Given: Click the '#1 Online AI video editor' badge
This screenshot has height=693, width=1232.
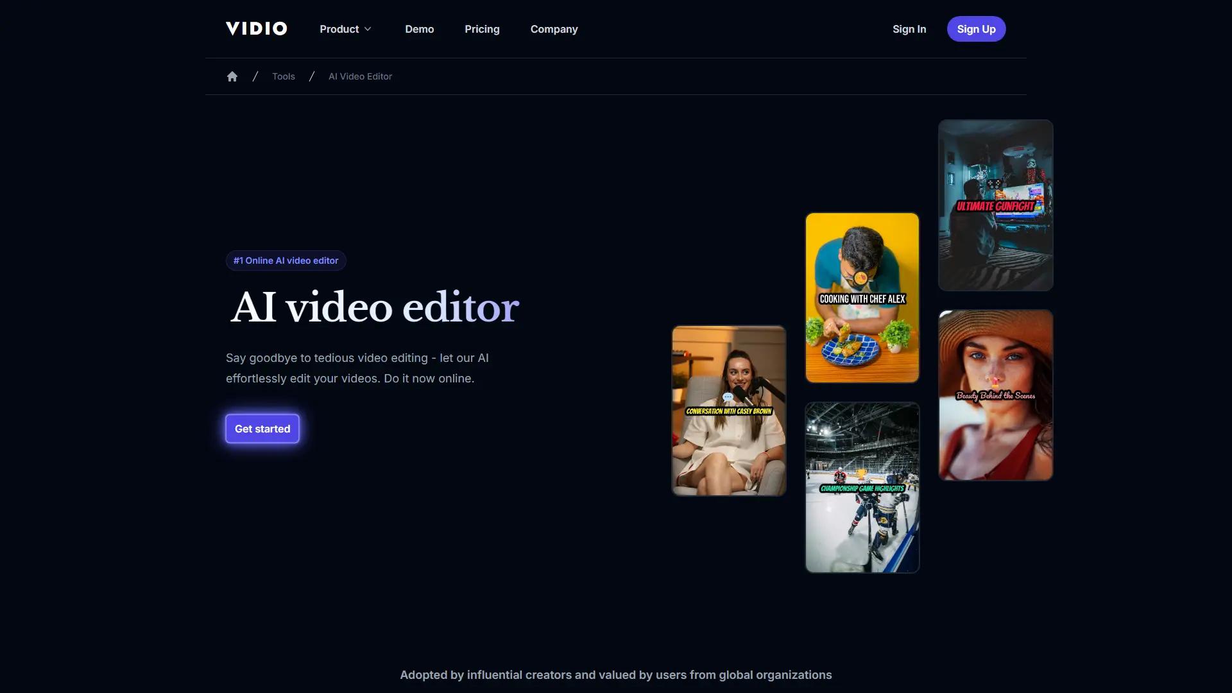Looking at the screenshot, I should [x=286, y=261].
